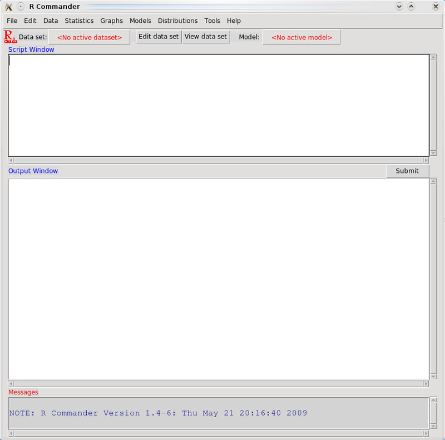Click the Rcmdr logo icon

click(10, 37)
